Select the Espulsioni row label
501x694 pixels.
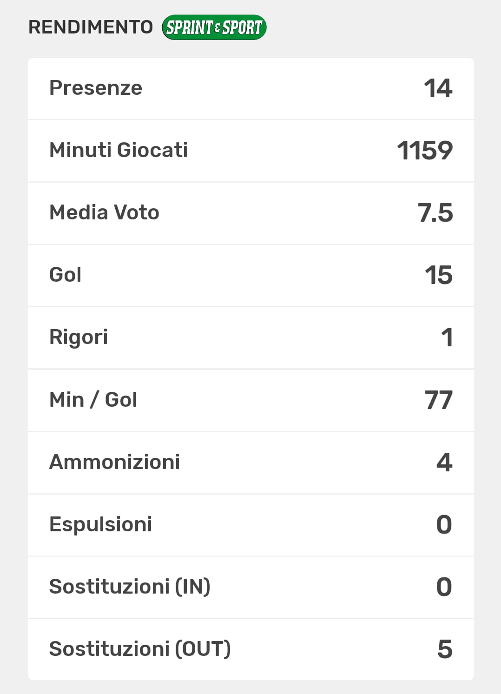pyautogui.click(x=100, y=524)
